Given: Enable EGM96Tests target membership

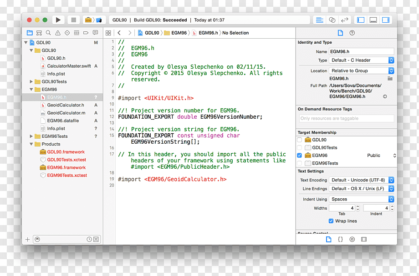Looking at the screenshot, I should pos(299,163).
